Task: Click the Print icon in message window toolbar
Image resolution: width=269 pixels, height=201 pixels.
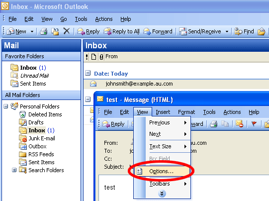Action: [x=213, y=124]
